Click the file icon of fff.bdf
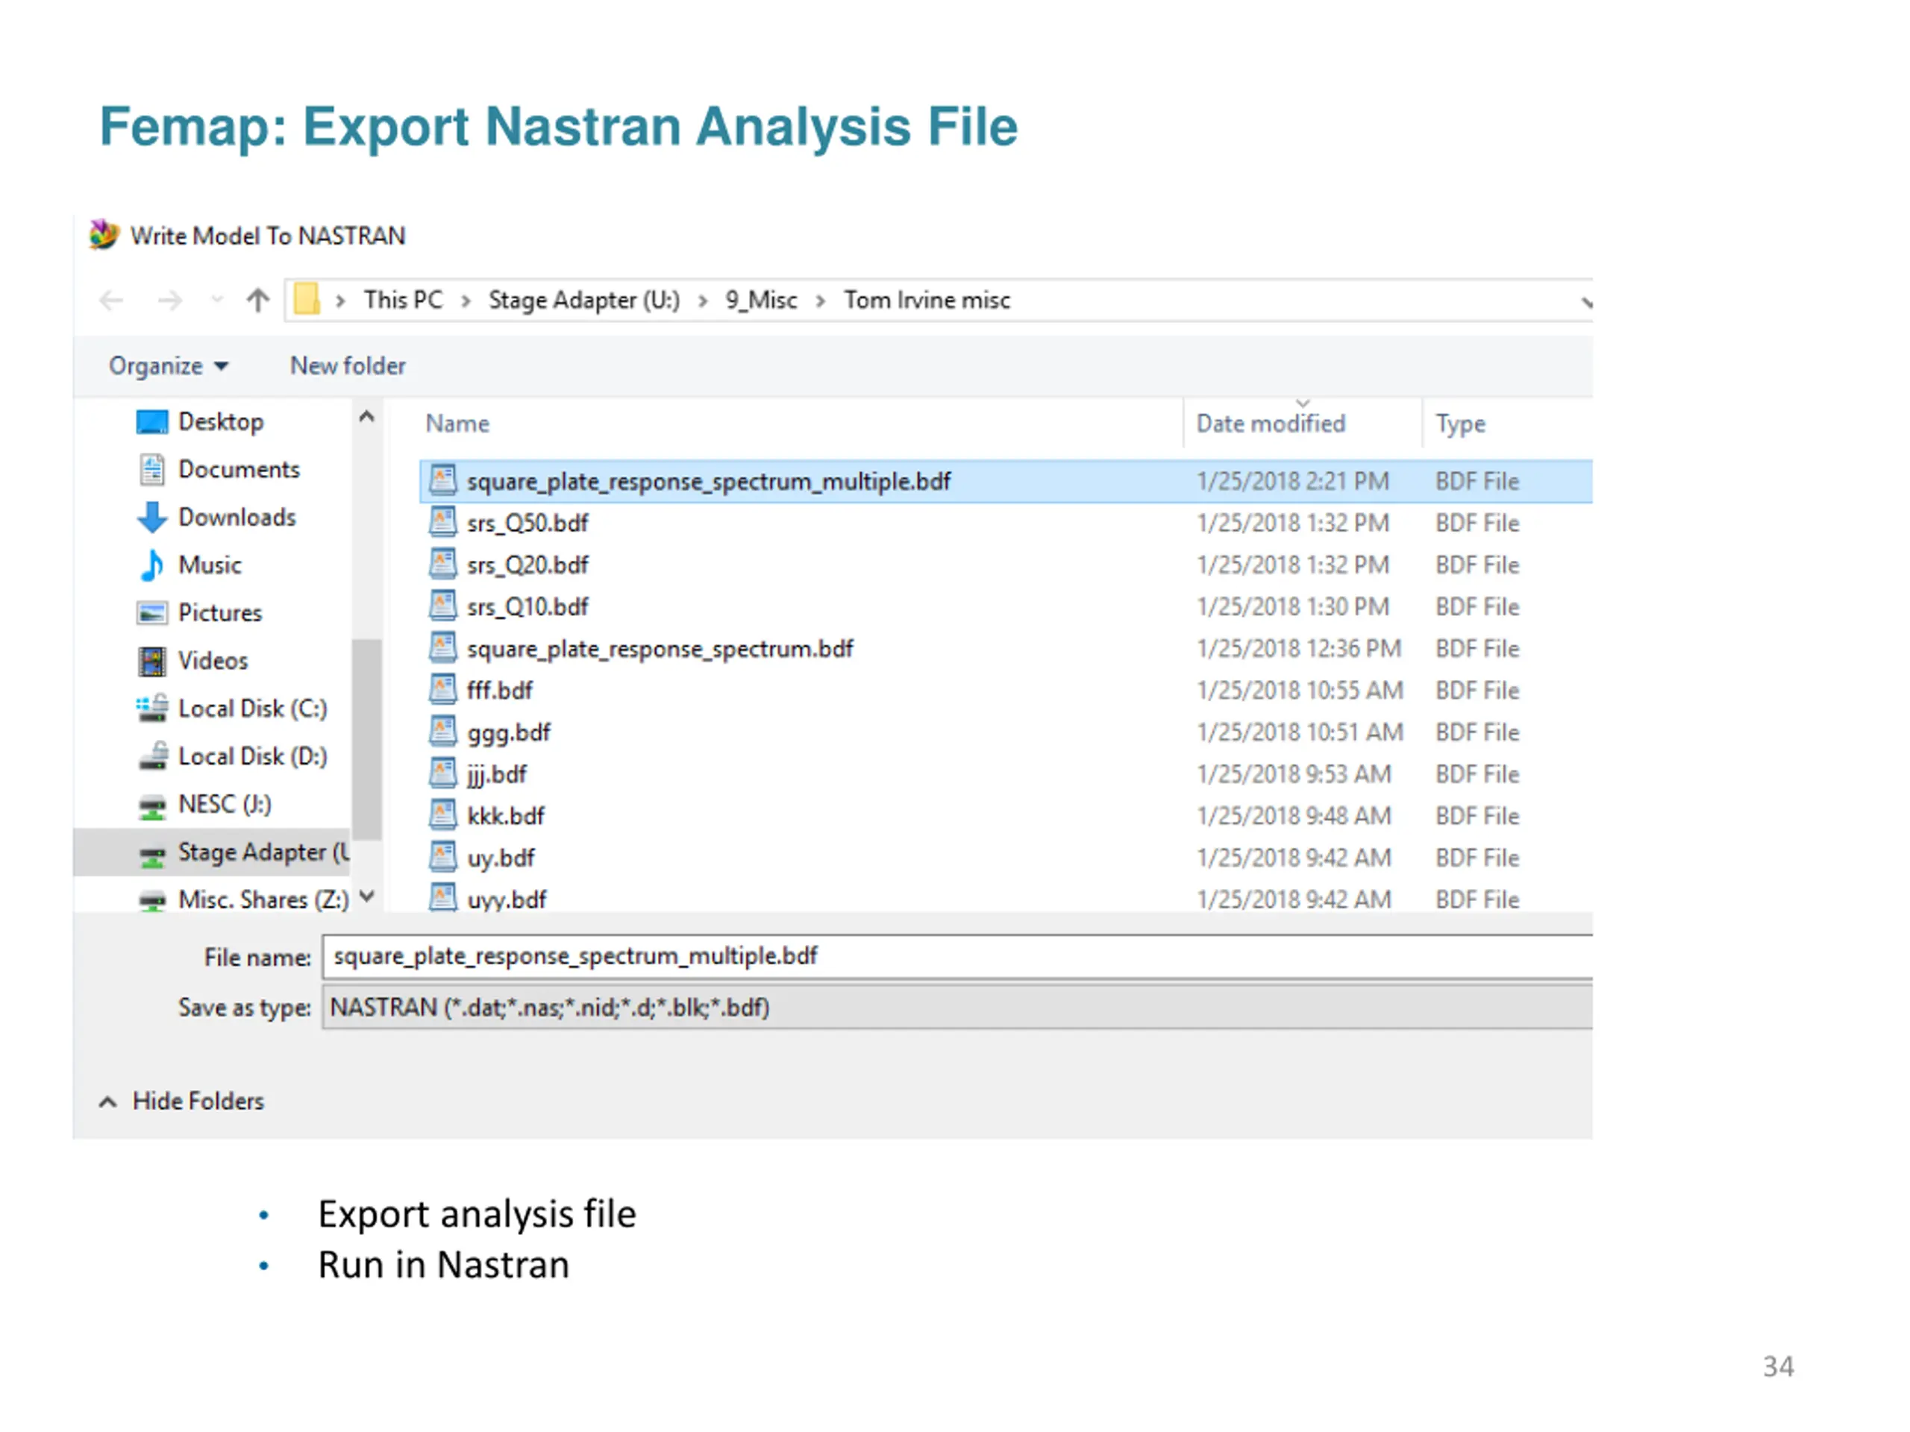This screenshot has height=1432, width=1910. [443, 689]
